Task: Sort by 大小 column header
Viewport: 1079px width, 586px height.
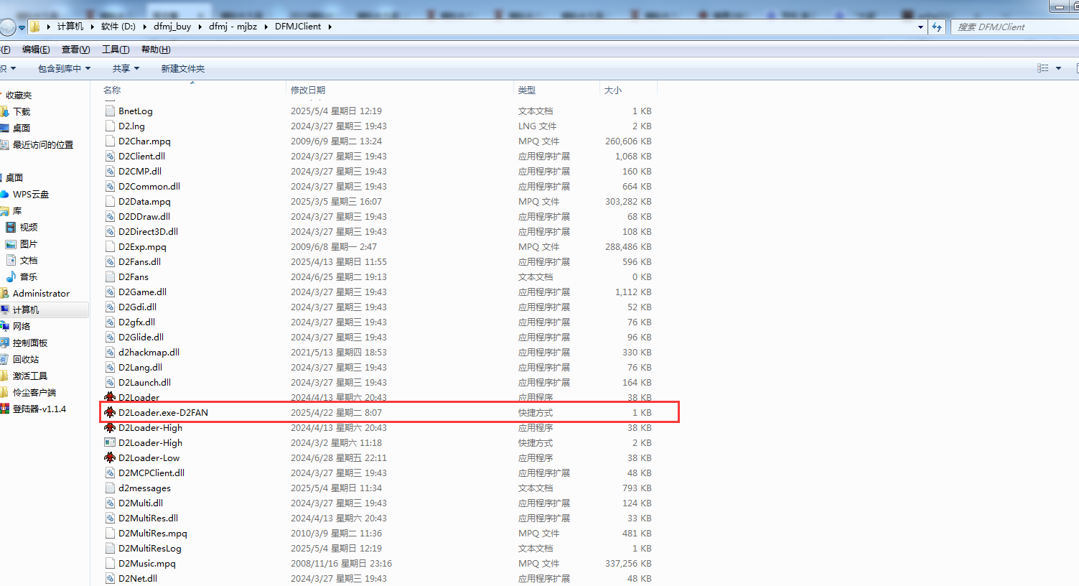Action: [x=628, y=90]
